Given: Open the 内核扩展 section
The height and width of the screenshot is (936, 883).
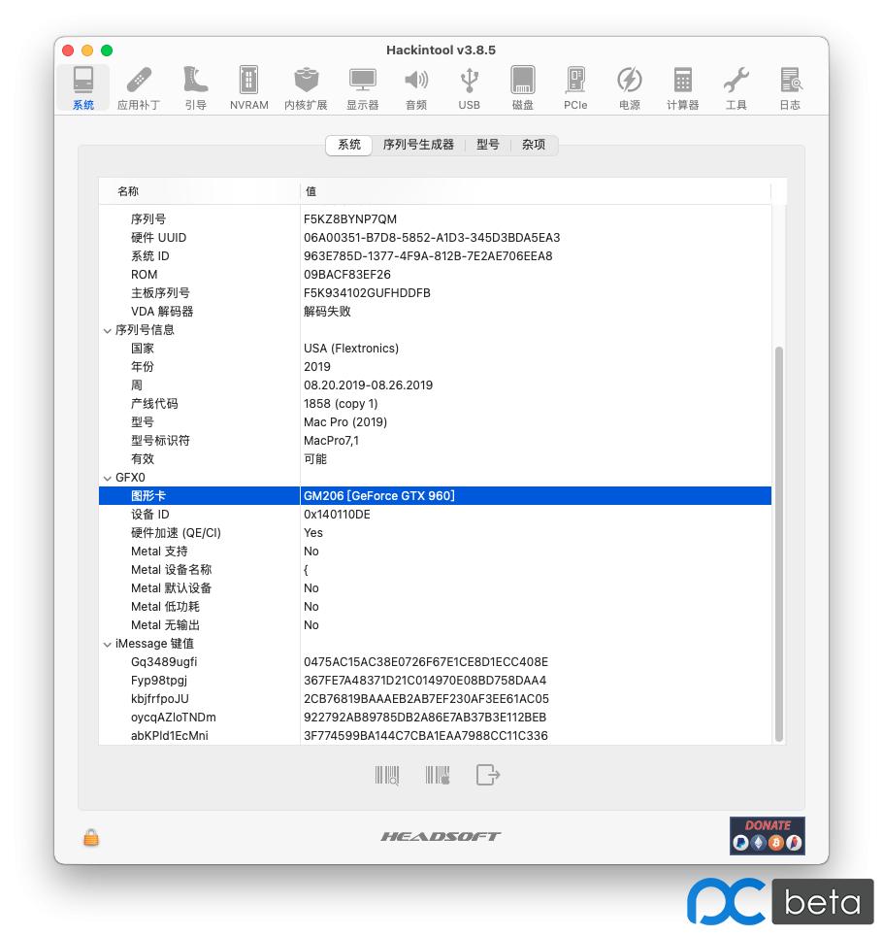Looking at the screenshot, I should point(306,87).
